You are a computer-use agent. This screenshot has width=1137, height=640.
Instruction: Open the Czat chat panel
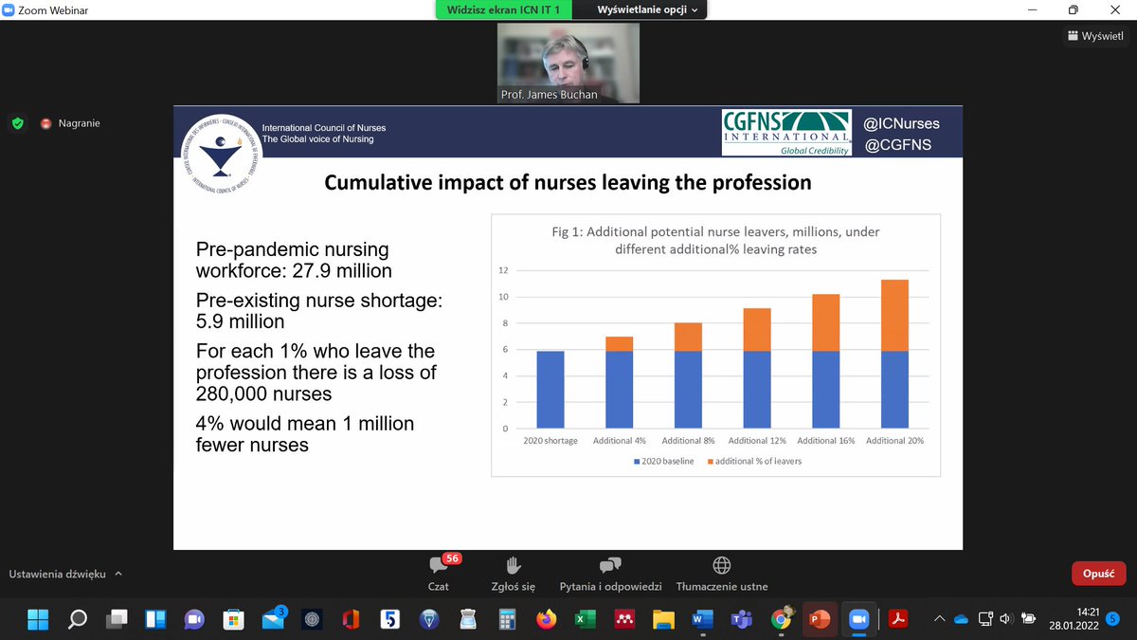pyautogui.click(x=438, y=573)
